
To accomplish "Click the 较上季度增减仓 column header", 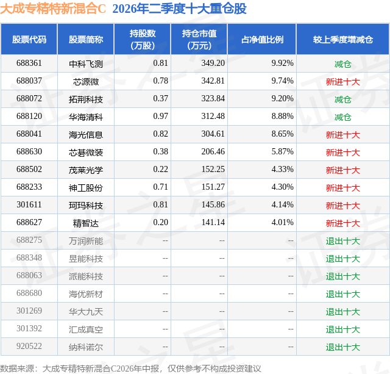I will click(x=343, y=39).
